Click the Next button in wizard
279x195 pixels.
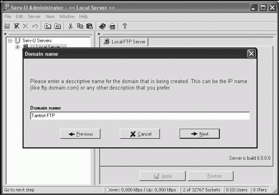[x=199, y=134]
